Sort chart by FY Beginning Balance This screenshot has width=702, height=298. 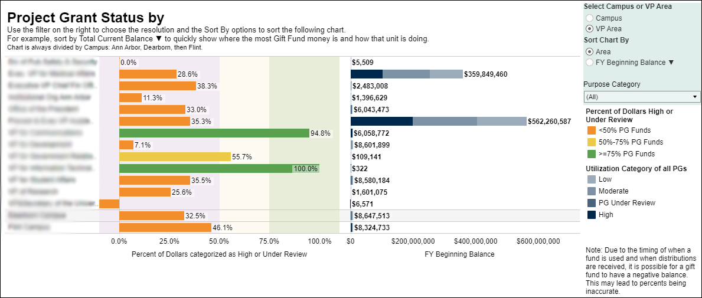pos(589,62)
